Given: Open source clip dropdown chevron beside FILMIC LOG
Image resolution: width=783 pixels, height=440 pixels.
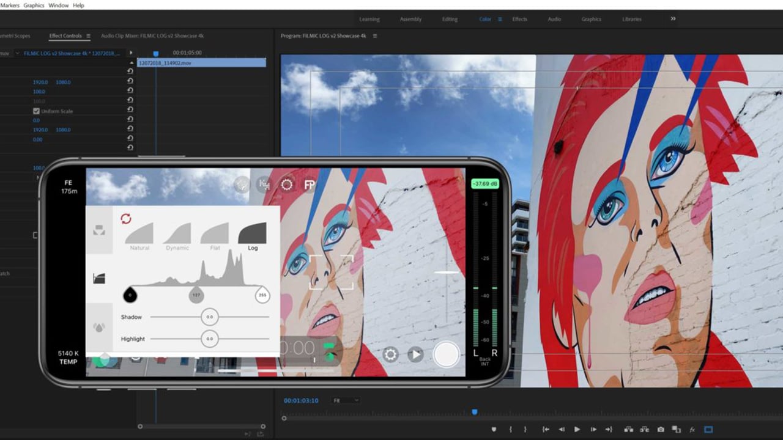Looking at the screenshot, I should click(17, 53).
